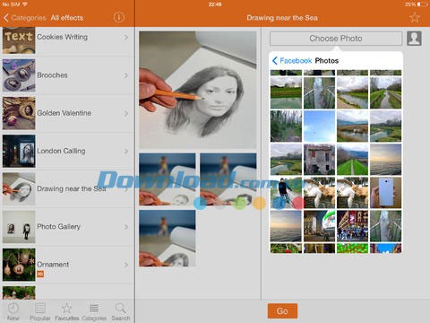Open the profile avatar icon beside Choose Photo

(x=414, y=39)
